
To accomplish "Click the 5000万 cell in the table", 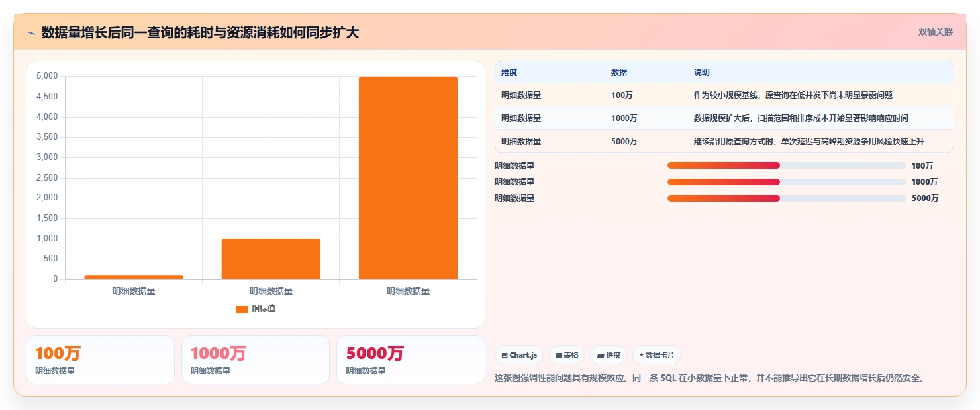I will [624, 141].
